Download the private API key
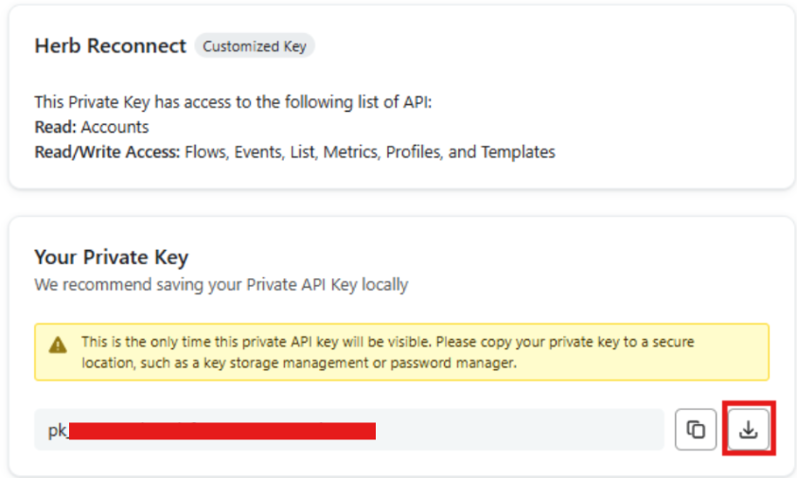The image size is (797, 478). (749, 431)
